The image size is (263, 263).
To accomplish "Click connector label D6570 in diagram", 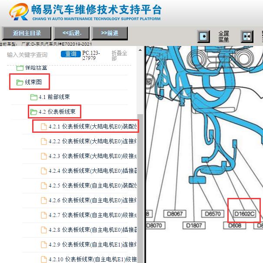I will click(213, 214).
